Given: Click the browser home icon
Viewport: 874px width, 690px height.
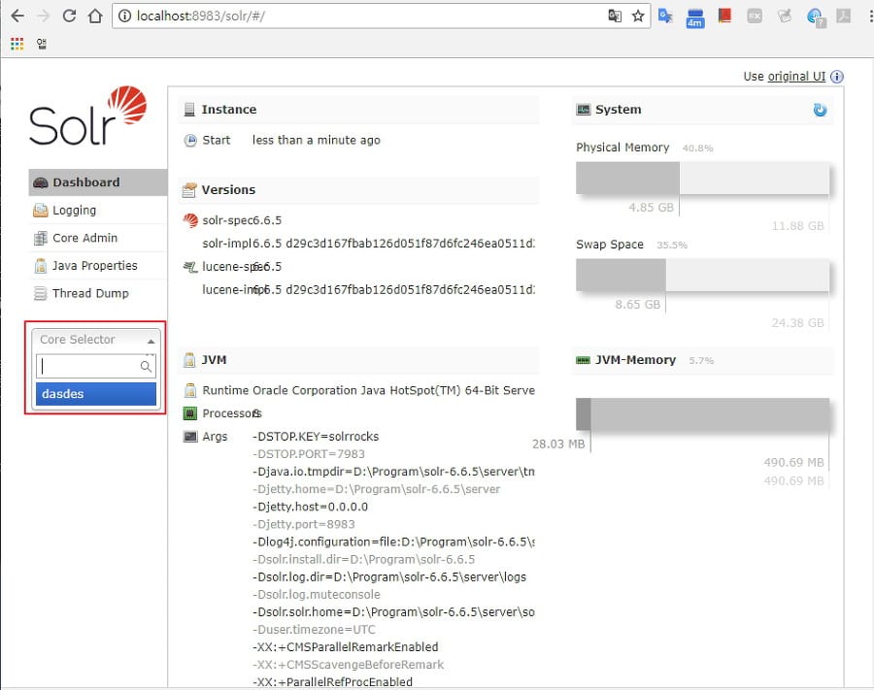Looking at the screenshot, I should (x=94, y=16).
